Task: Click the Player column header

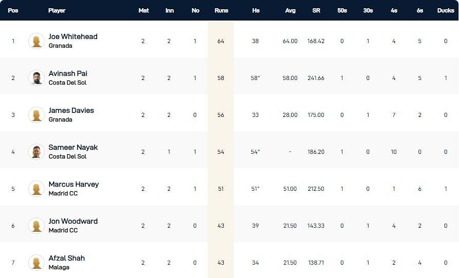Action: click(56, 10)
